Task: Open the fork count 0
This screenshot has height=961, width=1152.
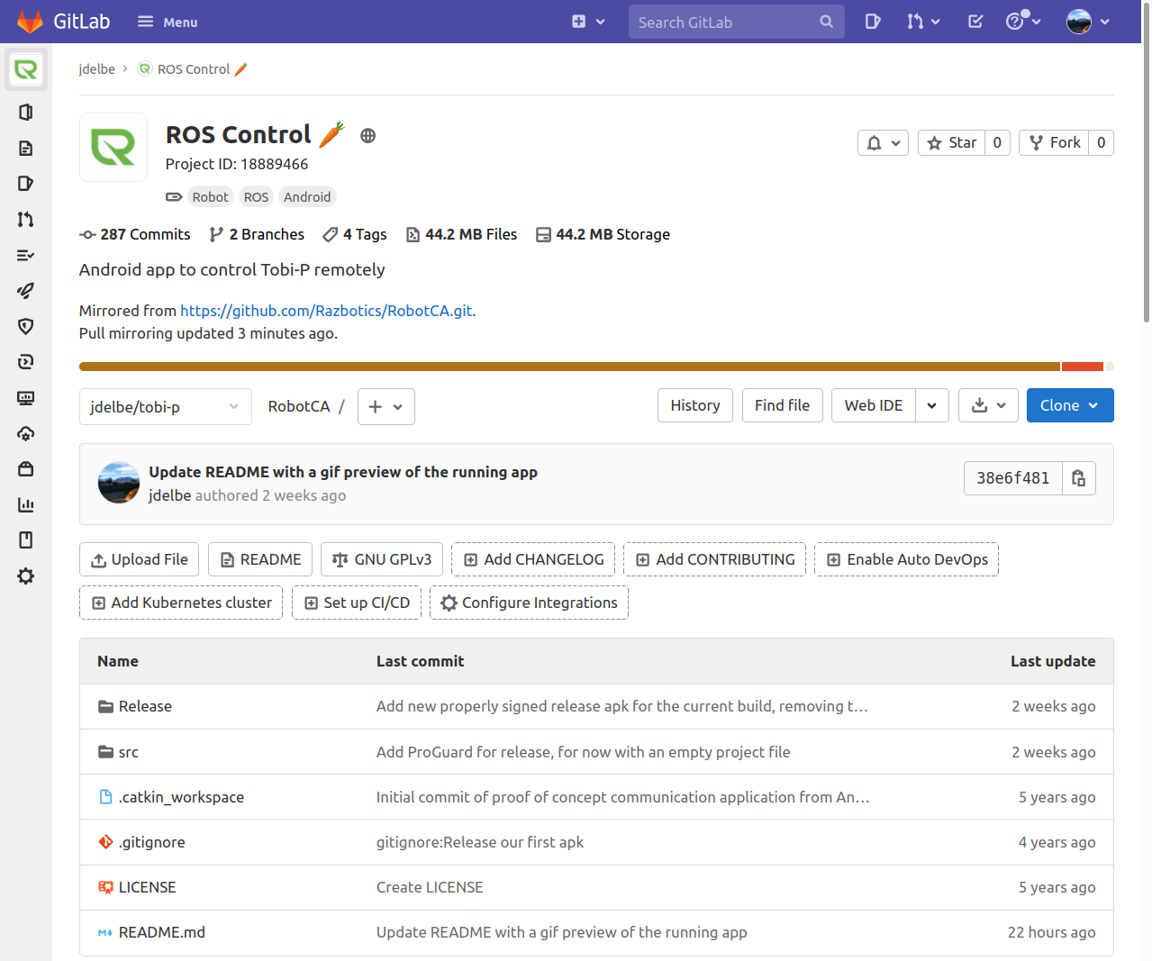Action: coord(1101,142)
